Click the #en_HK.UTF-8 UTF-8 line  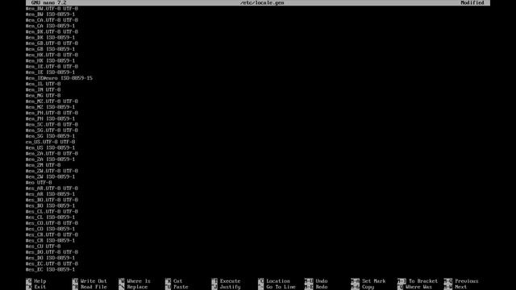click(52, 55)
